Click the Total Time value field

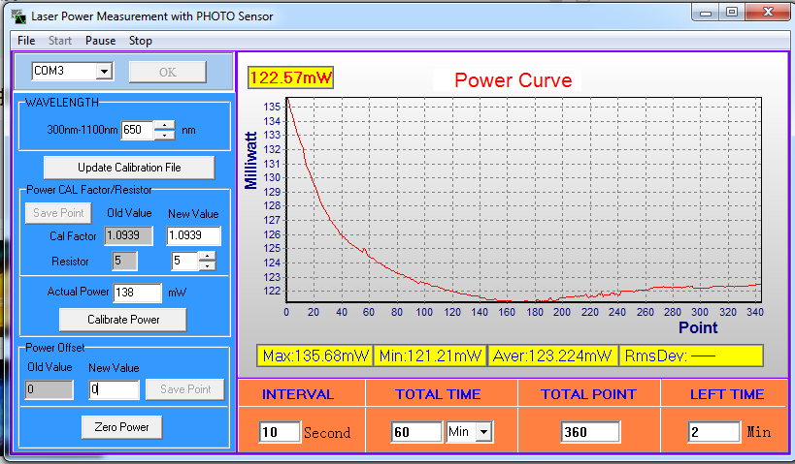pyautogui.click(x=416, y=432)
